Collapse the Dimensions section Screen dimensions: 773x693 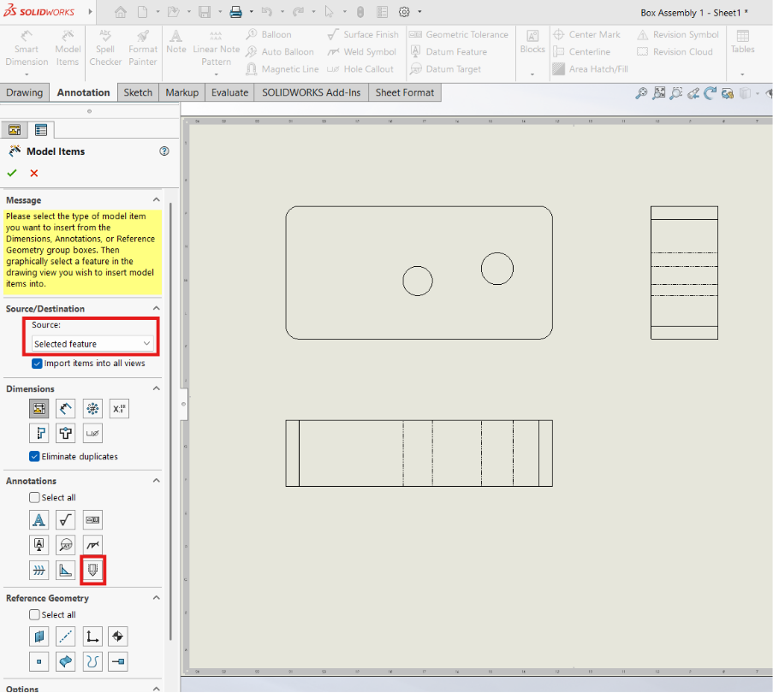pyautogui.click(x=157, y=388)
